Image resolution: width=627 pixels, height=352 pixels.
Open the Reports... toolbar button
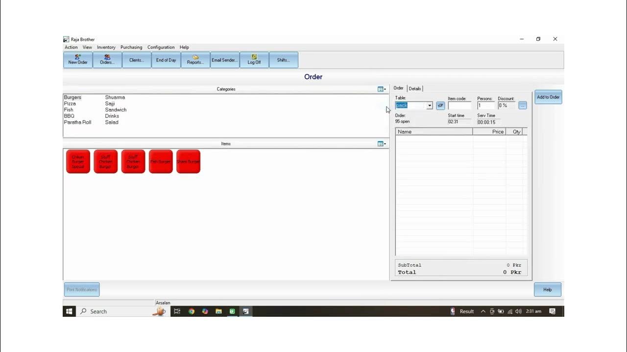(195, 60)
